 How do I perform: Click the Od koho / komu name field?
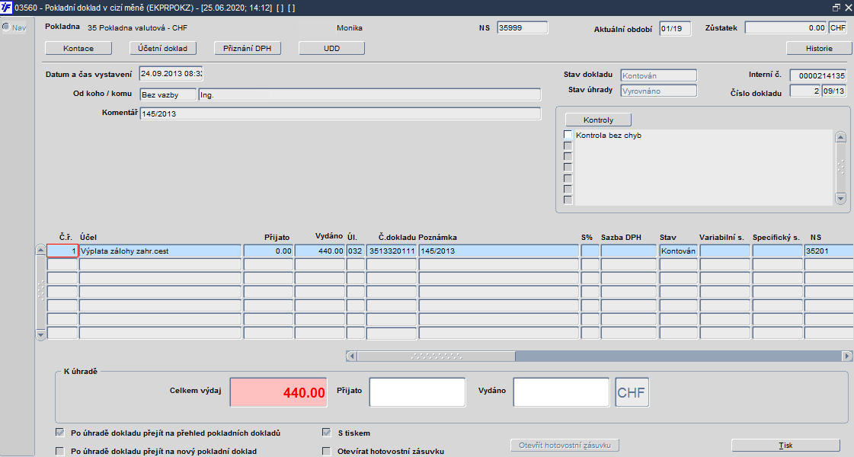tap(369, 94)
